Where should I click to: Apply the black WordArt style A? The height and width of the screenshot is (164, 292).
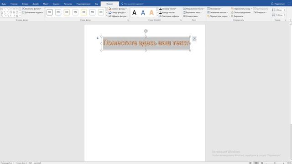click(134, 13)
